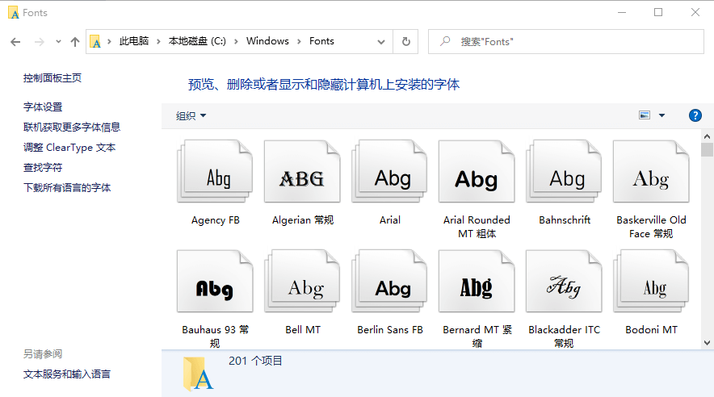
Task: Open the Algerian 常规 font icon
Action: coord(302,172)
